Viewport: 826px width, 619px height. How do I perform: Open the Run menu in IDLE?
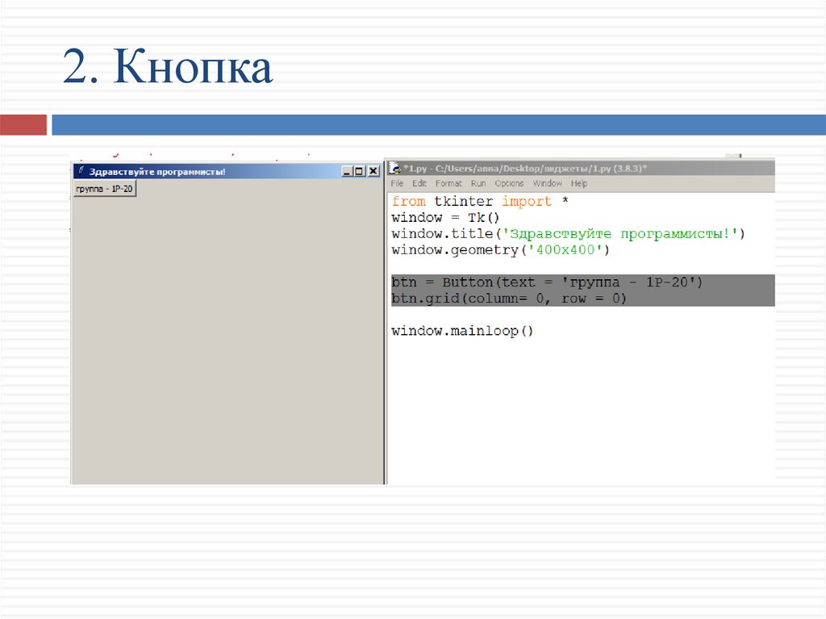click(x=478, y=184)
